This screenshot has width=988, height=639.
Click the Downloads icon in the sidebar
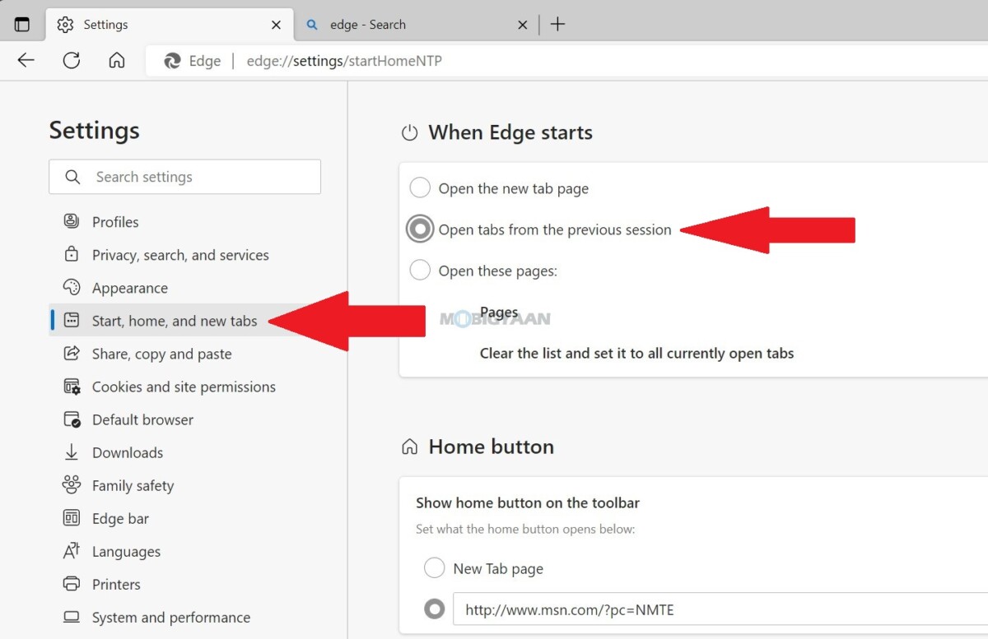[72, 452]
